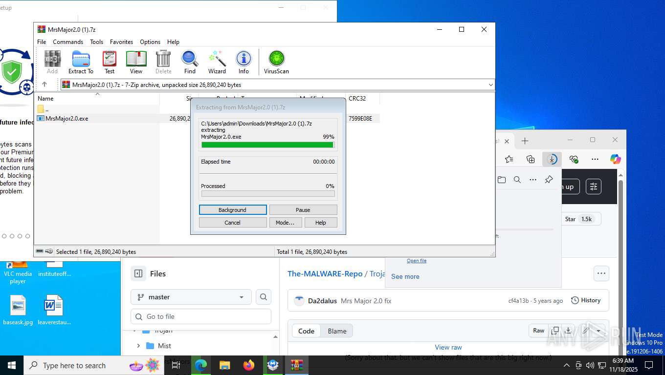Run the VirusScan toolbar icon

pyautogui.click(x=276, y=62)
